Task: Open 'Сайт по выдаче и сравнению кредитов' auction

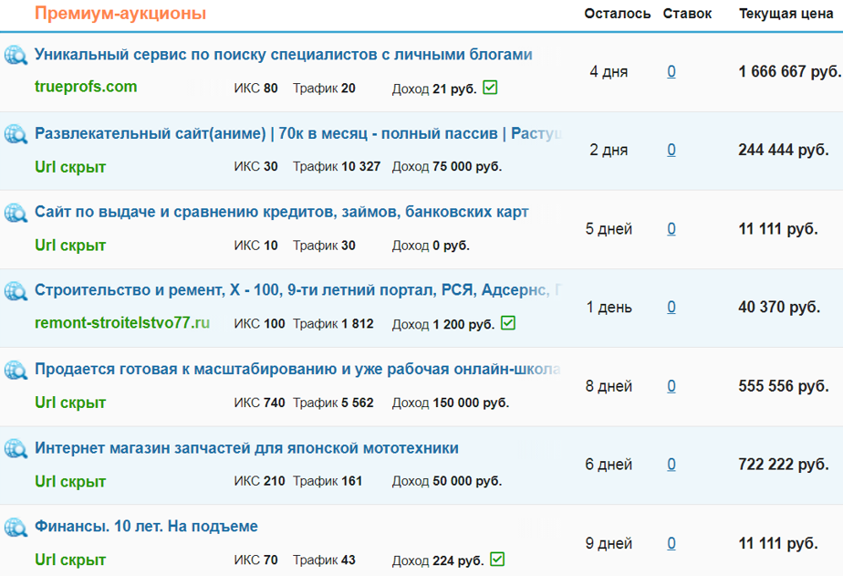Action: point(282,212)
